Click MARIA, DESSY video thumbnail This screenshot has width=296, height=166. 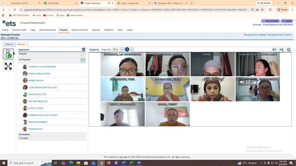pos(168,114)
